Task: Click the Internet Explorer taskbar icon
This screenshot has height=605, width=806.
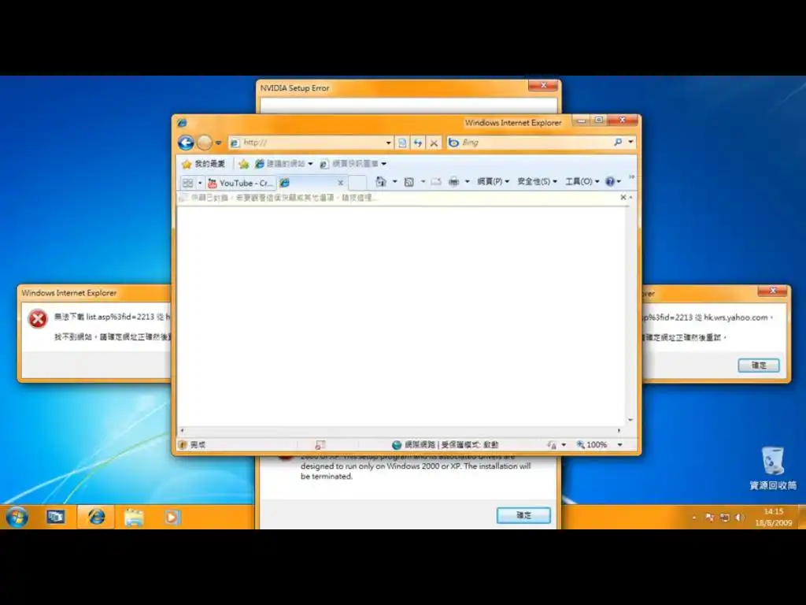Action: pos(96,517)
